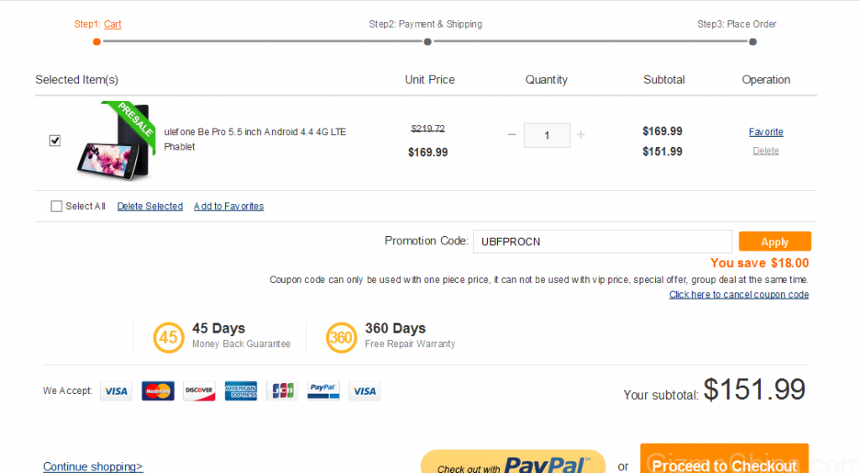
Task: Click the MasterCard payment icon
Action: pyautogui.click(x=158, y=392)
